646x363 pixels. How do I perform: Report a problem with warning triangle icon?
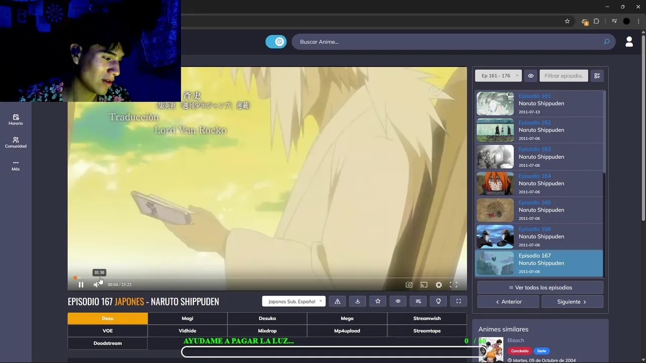point(338,301)
